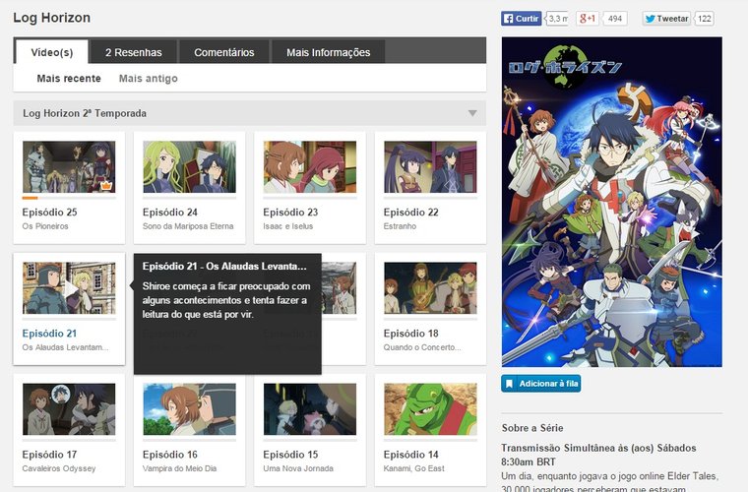Click the Uma Nova Jornada subtitle
Screen dimensions: 748x492
click(298, 468)
